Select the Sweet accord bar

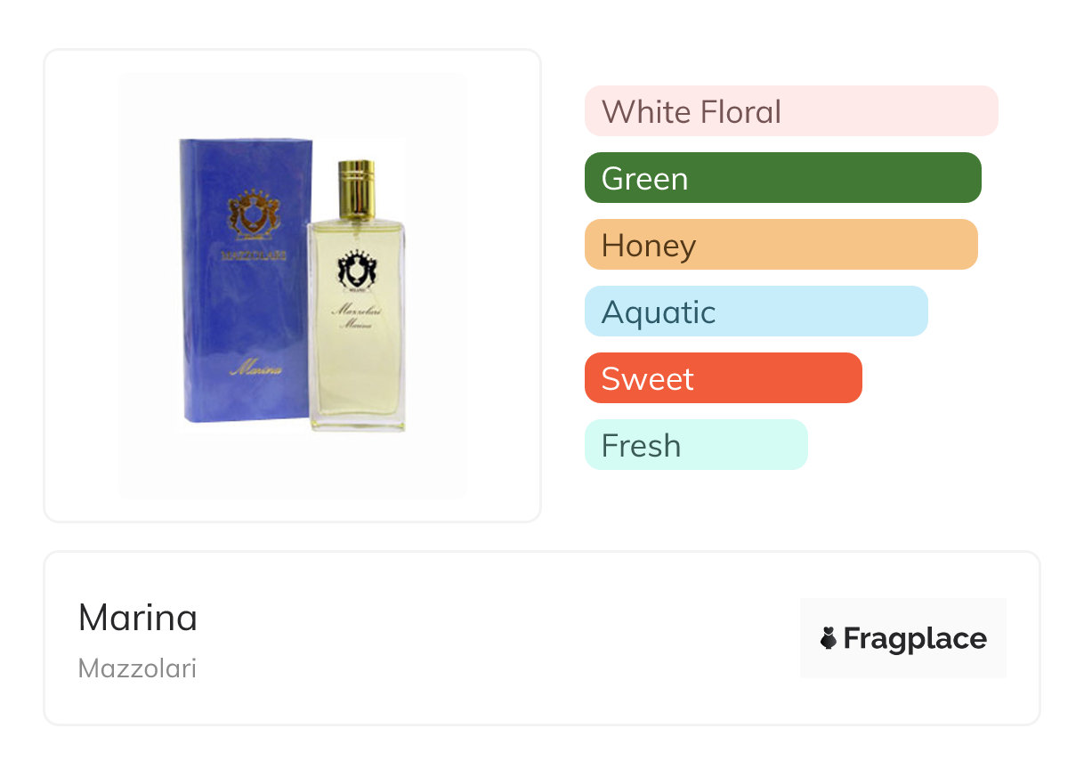click(722, 378)
